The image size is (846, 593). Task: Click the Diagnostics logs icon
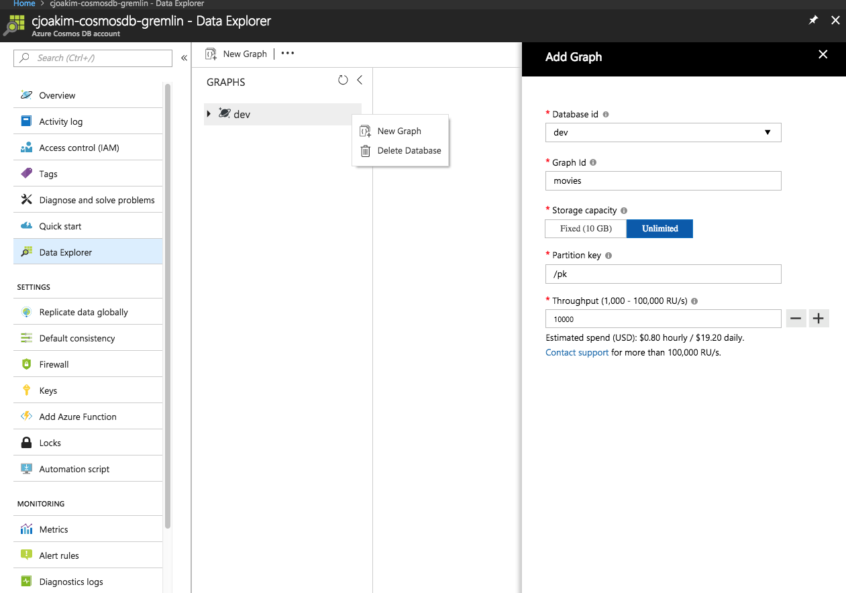(26, 582)
